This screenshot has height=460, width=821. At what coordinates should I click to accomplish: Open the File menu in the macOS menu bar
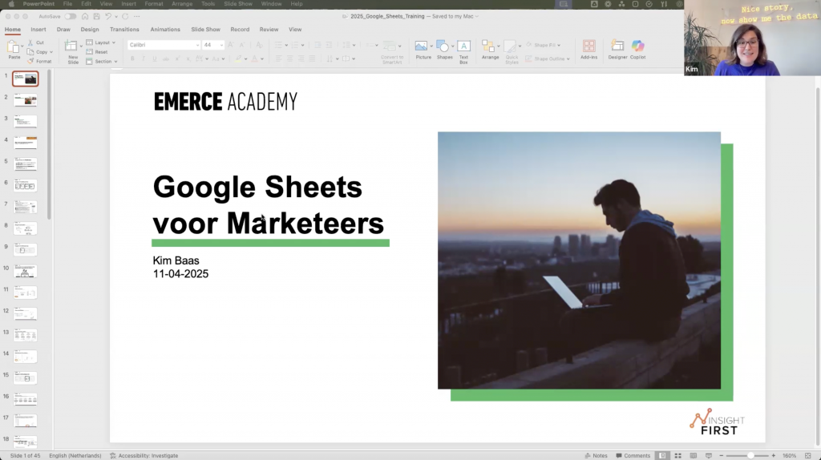tap(67, 4)
